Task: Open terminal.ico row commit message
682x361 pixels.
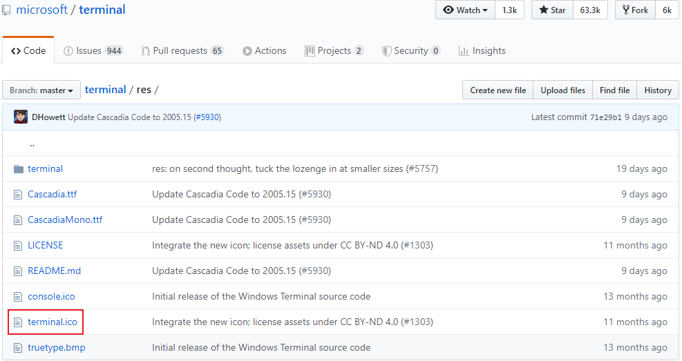Action: 292,322
